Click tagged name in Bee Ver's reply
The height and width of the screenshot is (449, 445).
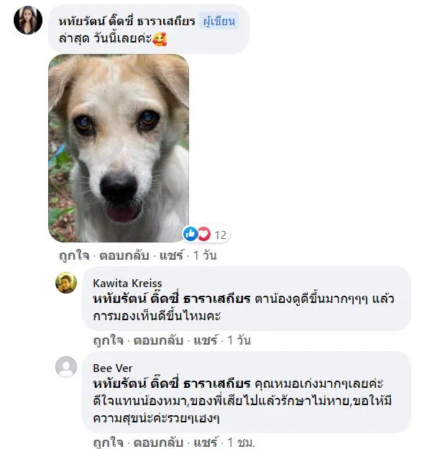(172, 384)
